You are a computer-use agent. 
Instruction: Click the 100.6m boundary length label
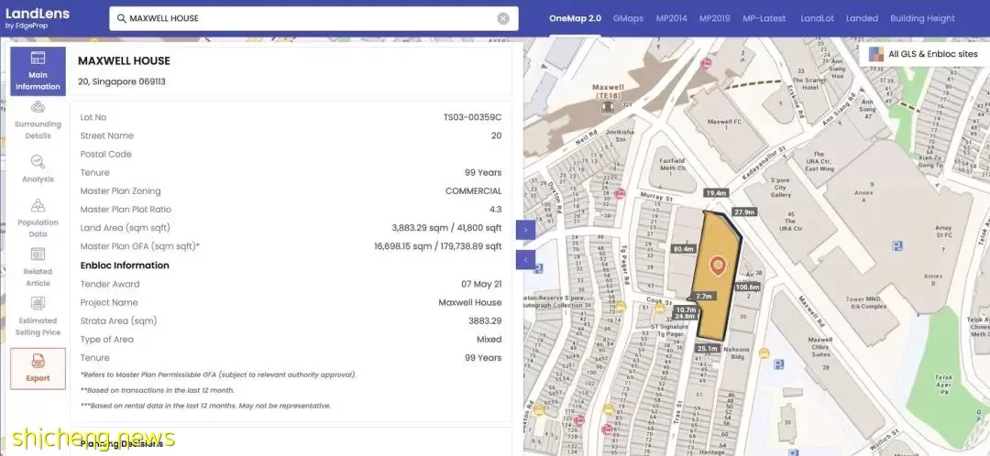click(748, 287)
